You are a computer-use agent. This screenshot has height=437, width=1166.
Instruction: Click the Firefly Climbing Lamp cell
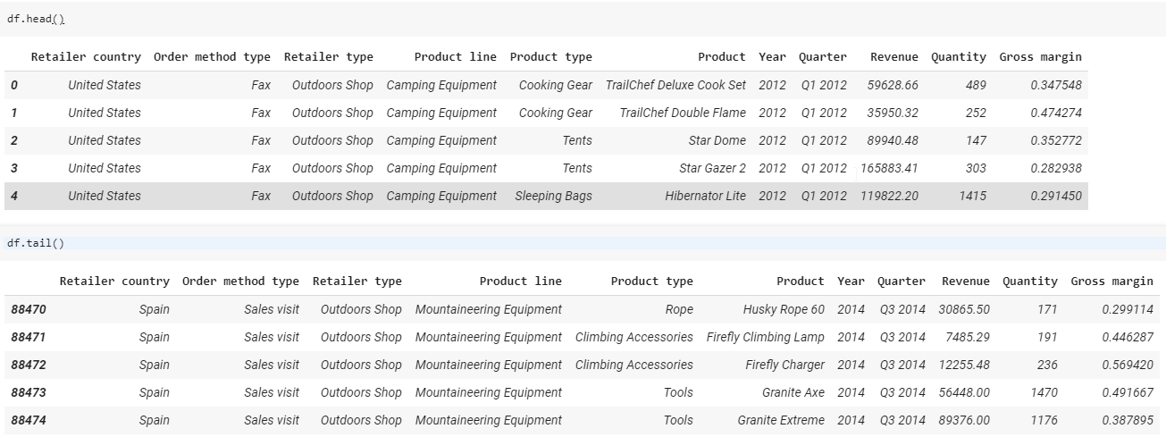(765, 337)
